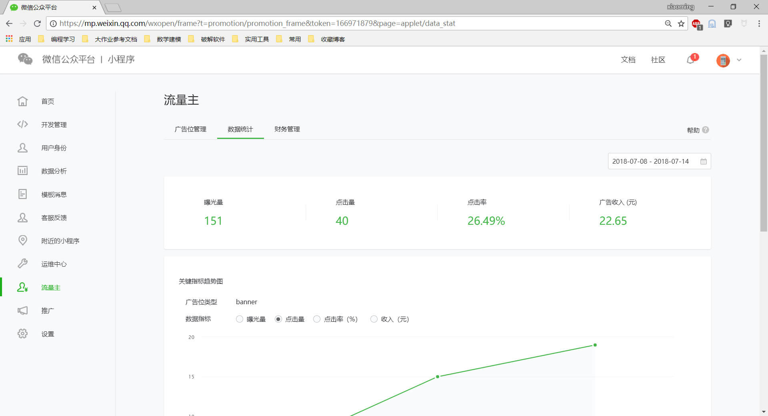Screen dimensions: 768x416
Task: Click the ABP adblock extension icon
Action: pos(697,24)
